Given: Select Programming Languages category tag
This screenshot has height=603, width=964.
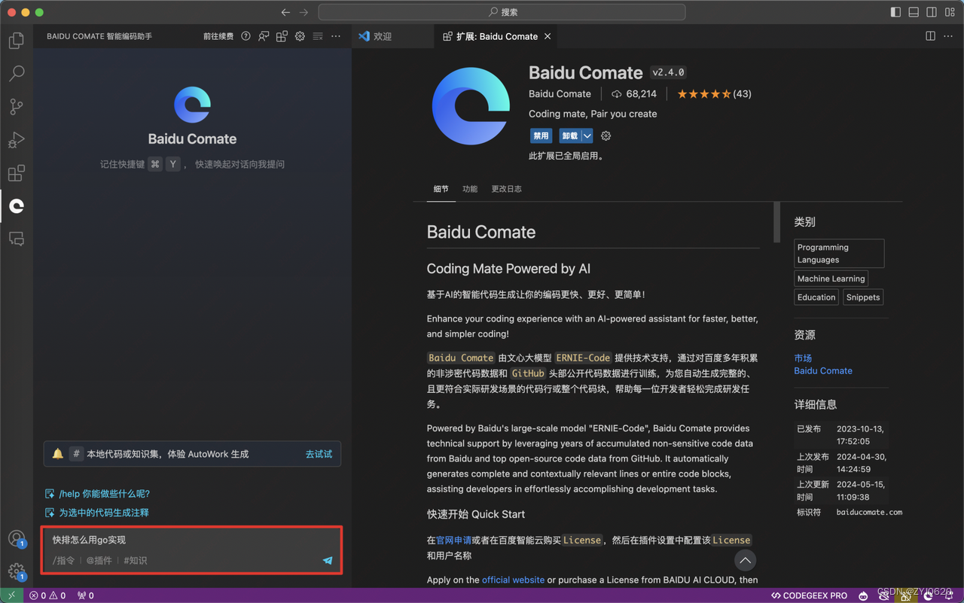Looking at the screenshot, I should 839,254.
